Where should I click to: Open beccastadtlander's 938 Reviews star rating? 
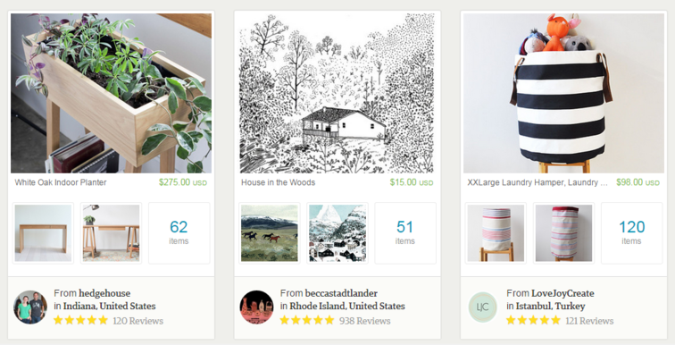pos(335,321)
